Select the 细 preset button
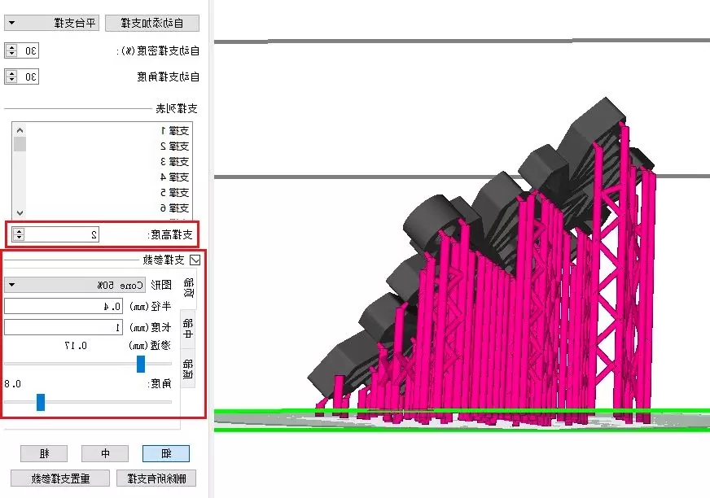 pos(166,453)
